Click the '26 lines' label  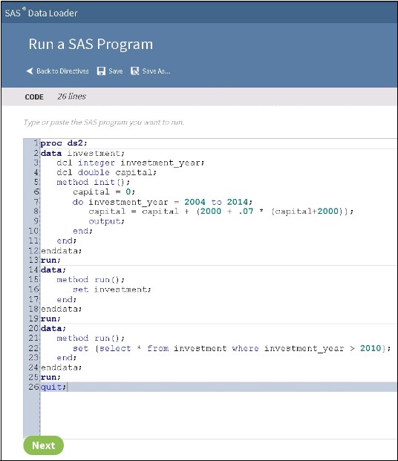[x=71, y=97]
